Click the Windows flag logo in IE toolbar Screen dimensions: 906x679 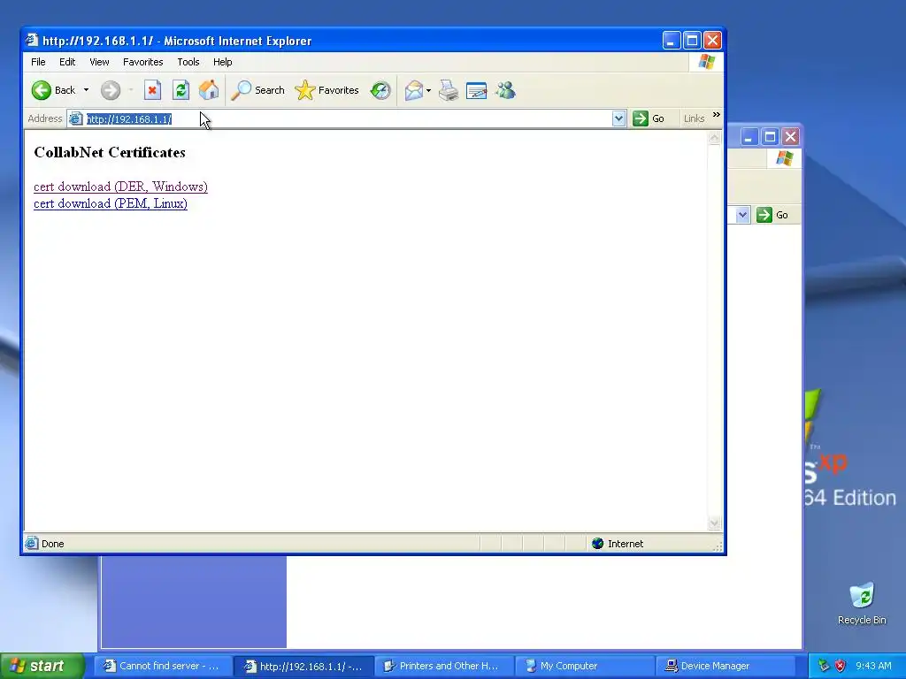click(706, 62)
